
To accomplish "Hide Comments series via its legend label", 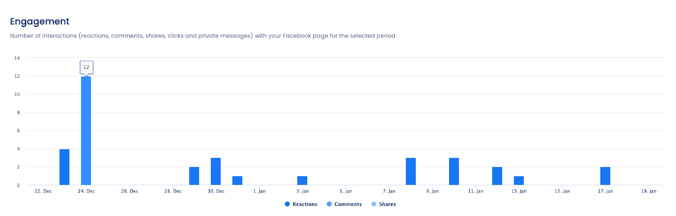I will [x=348, y=204].
